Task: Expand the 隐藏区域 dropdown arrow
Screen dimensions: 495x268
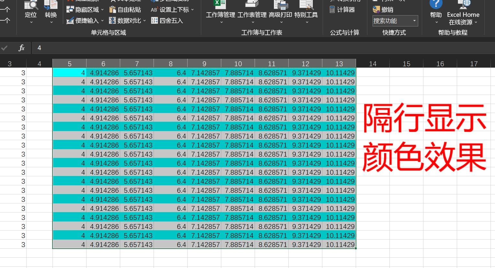Action: [x=102, y=10]
